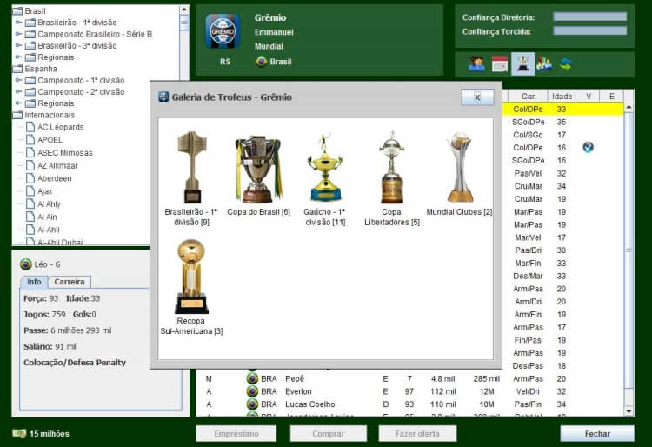Screen dimensions: 652x447
Task: Select the SGo/DPe age 35 row
Action: (x=563, y=122)
